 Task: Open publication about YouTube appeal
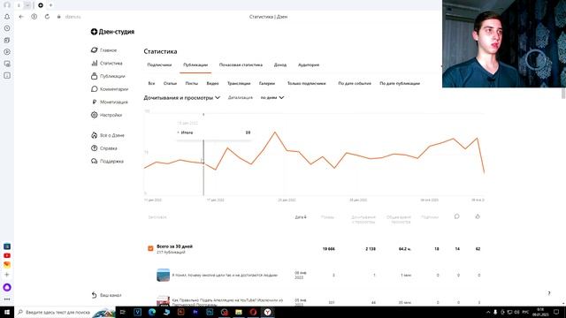(x=227, y=302)
